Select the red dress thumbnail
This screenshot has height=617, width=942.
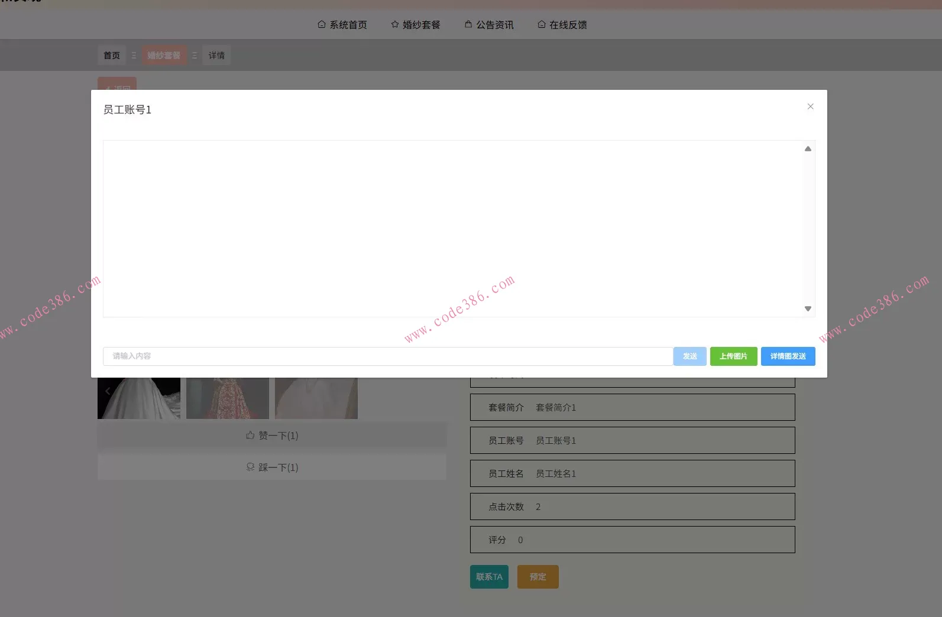point(228,398)
